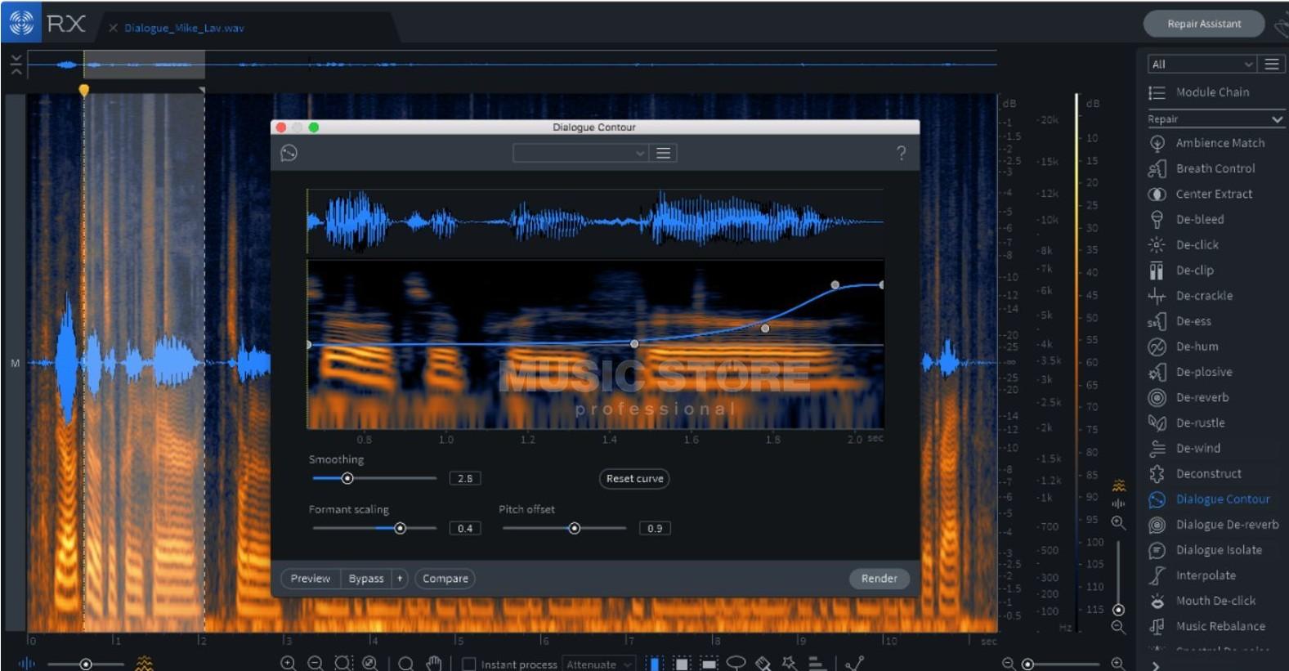The height and width of the screenshot is (671, 1289).
Task: Enable the Instant process checkbox
Action: point(468,664)
